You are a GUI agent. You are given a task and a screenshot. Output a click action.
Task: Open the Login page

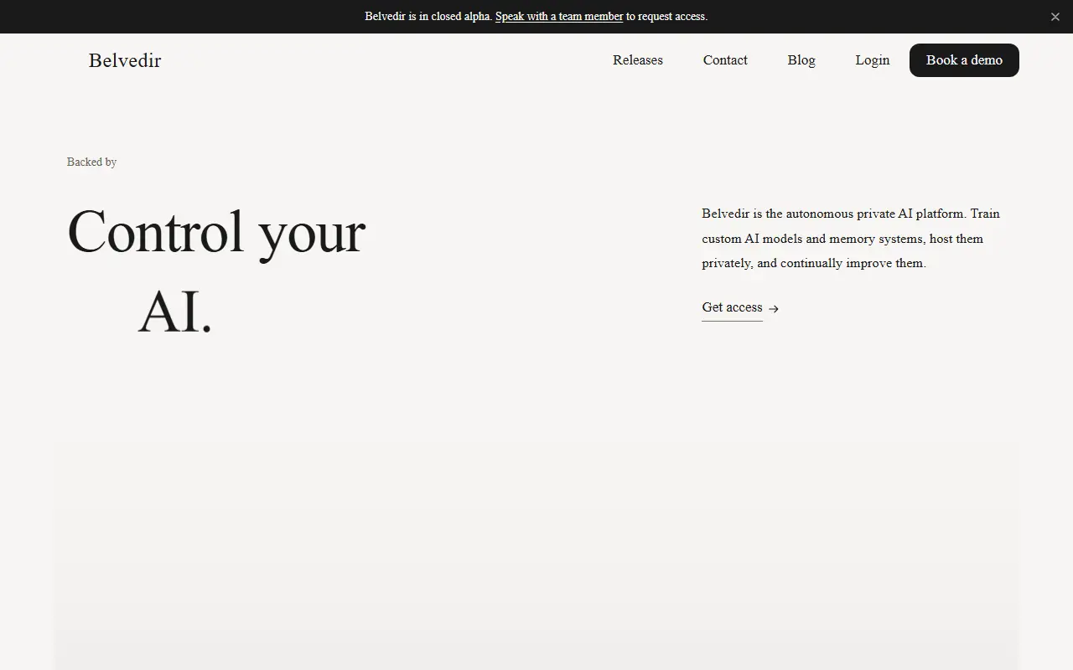pyautogui.click(x=873, y=60)
